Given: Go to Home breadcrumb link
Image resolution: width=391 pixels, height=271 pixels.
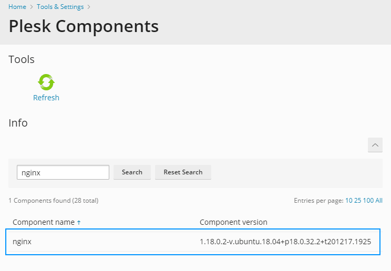Looking at the screenshot, I should point(17,7).
